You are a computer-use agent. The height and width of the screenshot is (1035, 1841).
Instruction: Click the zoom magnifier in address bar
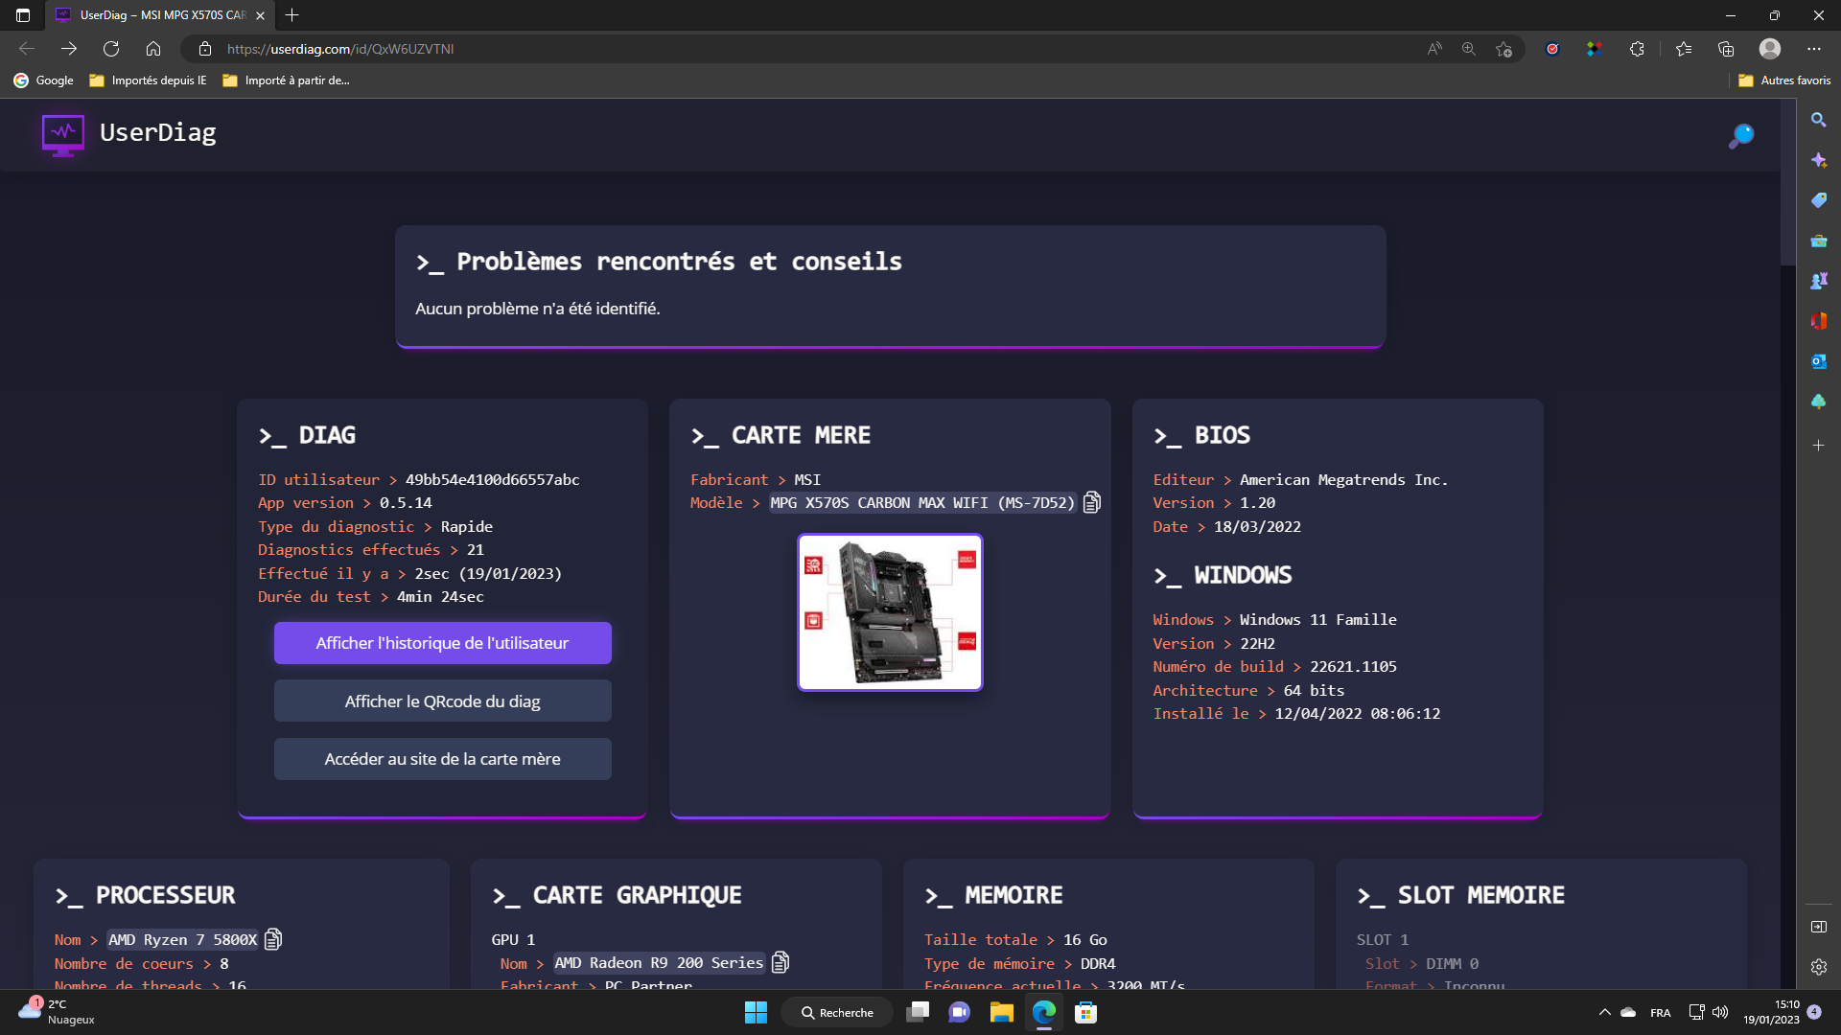(1468, 49)
